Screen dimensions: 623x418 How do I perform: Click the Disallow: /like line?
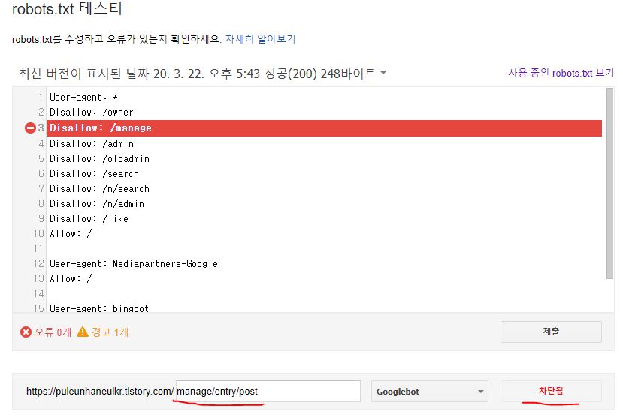(x=89, y=219)
